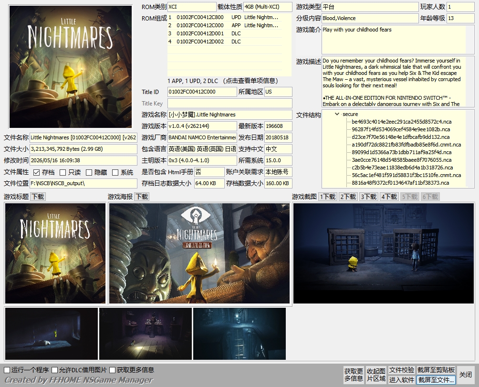Click the 包含语言 languages field

point(202,149)
